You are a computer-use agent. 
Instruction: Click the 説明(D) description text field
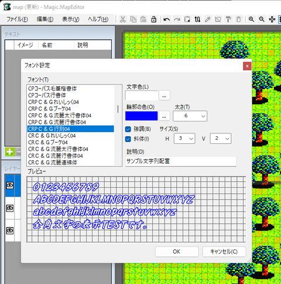[181, 161]
